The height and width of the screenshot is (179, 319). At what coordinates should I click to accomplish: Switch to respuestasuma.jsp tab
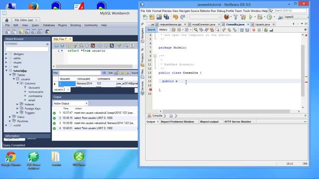pyautogui.click(x=170, y=24)
